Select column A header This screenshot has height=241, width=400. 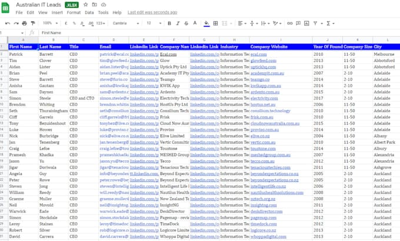23,40
